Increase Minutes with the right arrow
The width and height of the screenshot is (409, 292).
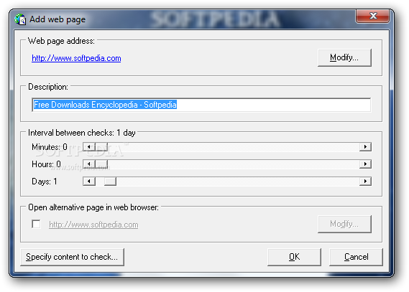(365, 147)
